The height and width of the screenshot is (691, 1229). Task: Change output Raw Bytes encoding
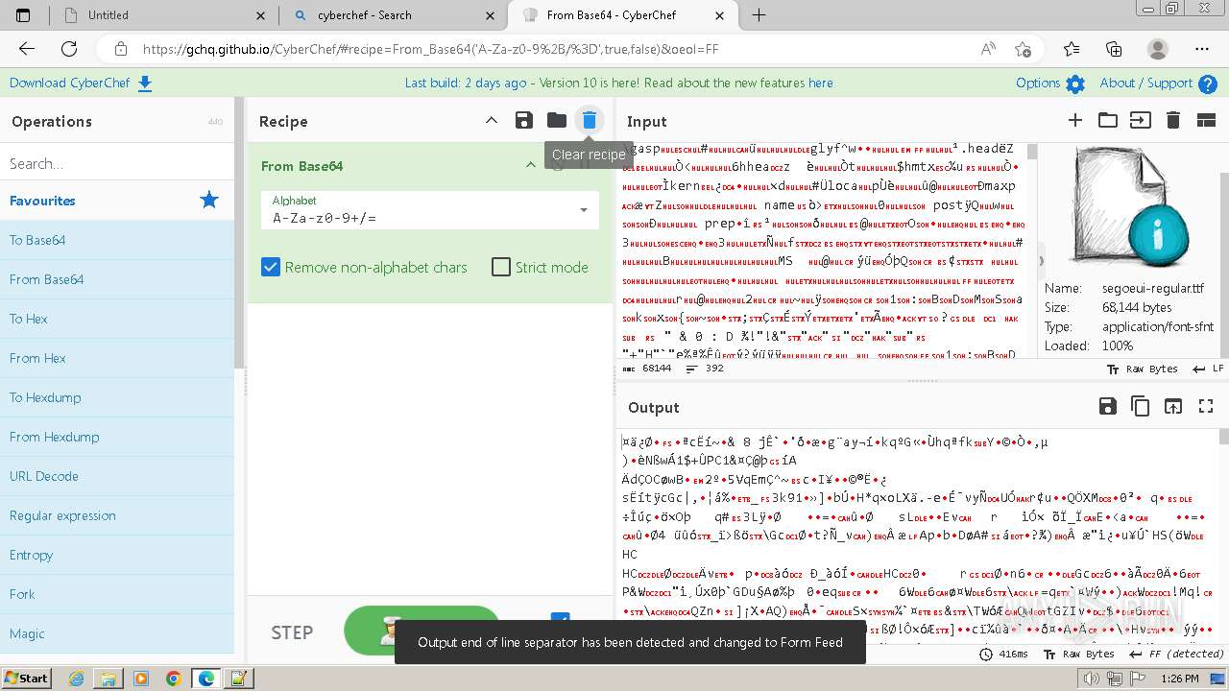[x=1078, y=654]
